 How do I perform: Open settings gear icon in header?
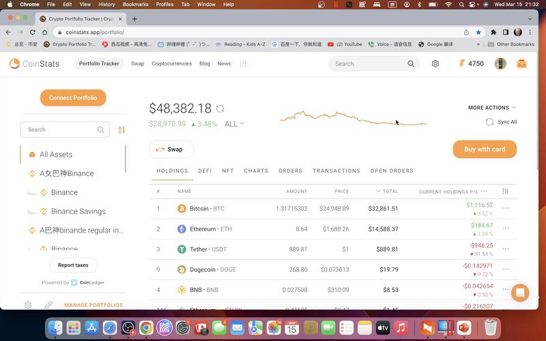pos(435,63)
